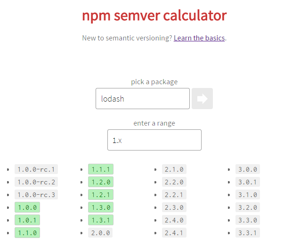Screen dimensions: 292x246
Task: Open the Learn the basics link
Action: point(199,38)
